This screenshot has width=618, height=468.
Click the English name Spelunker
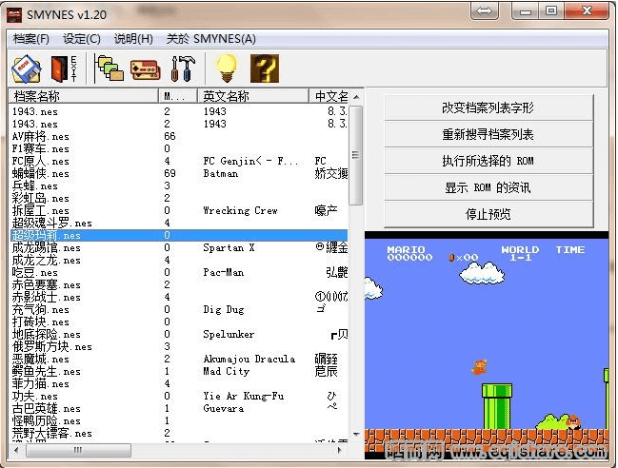click(229, 335)
